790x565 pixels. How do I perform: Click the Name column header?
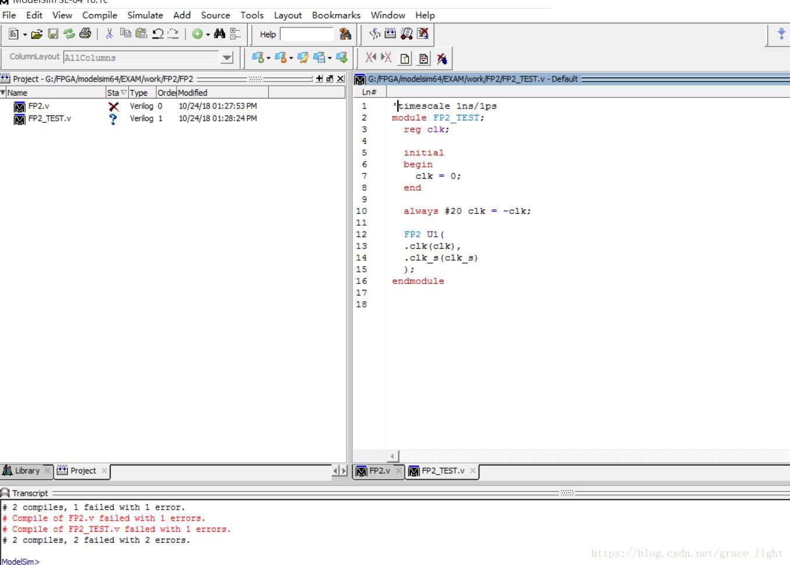pyautogui.click(x=55, y=93)
